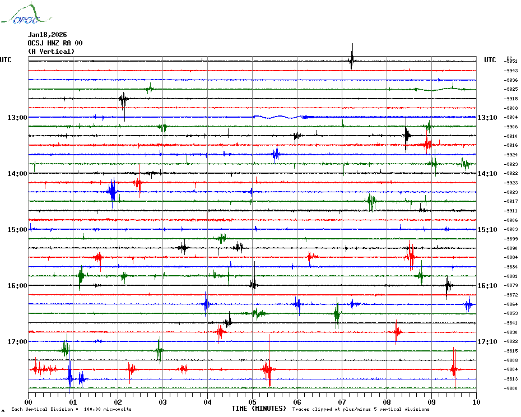This screenshot has width=521, height=417.
Task: Click the 17:00 time label
Action: tap(17, 342)
